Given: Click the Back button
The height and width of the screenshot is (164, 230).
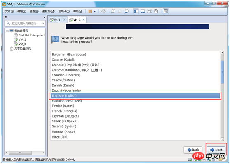Looking at the screenshot, I should pos(193,150).
